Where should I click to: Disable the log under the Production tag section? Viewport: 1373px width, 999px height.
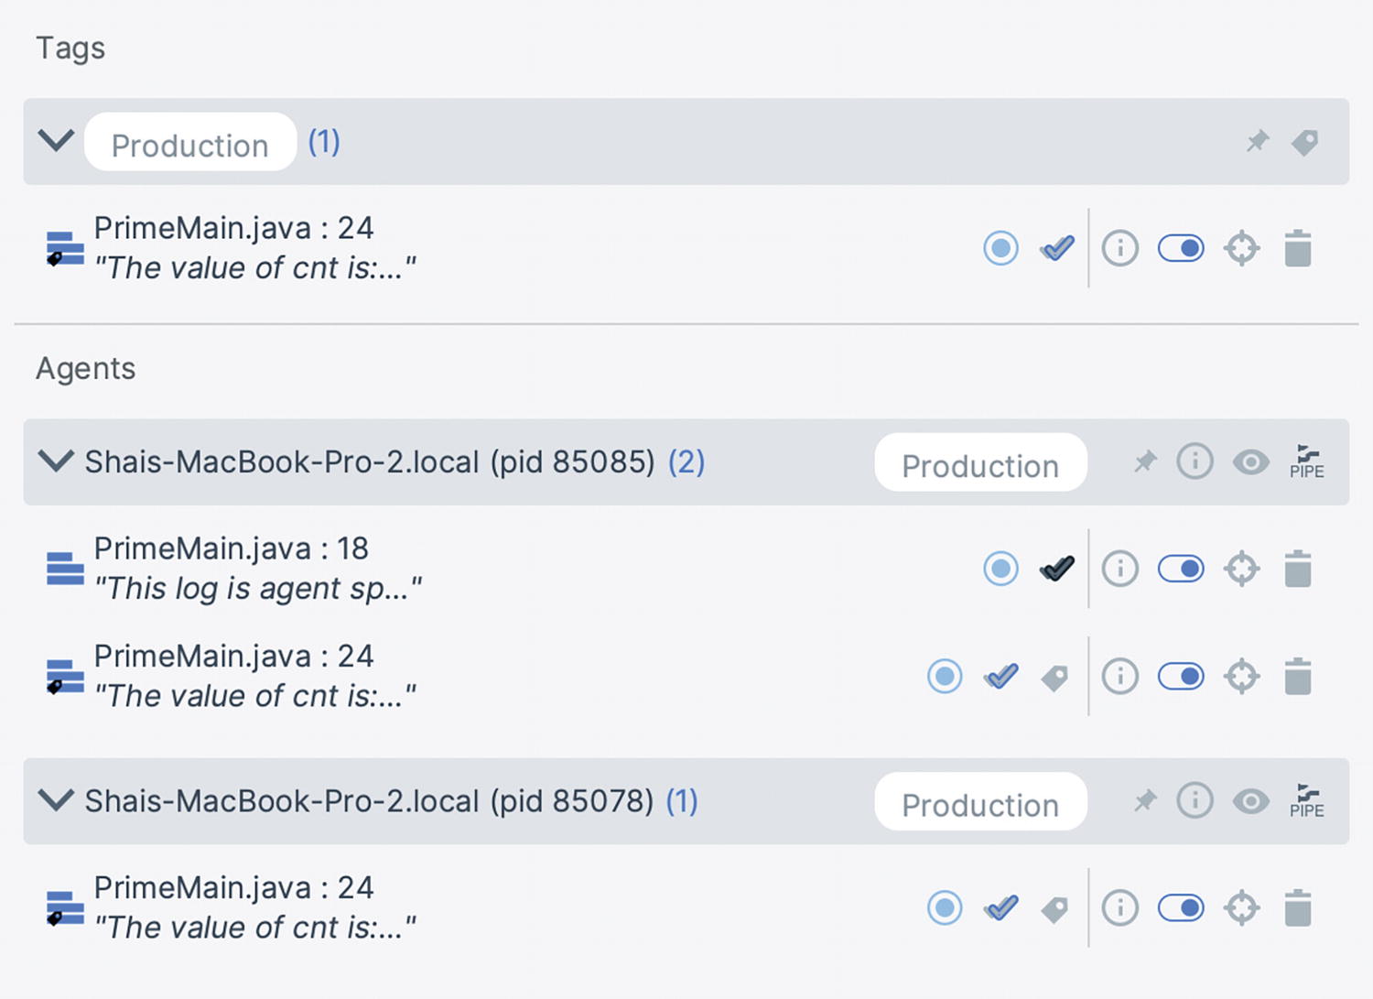[1181, 248]
